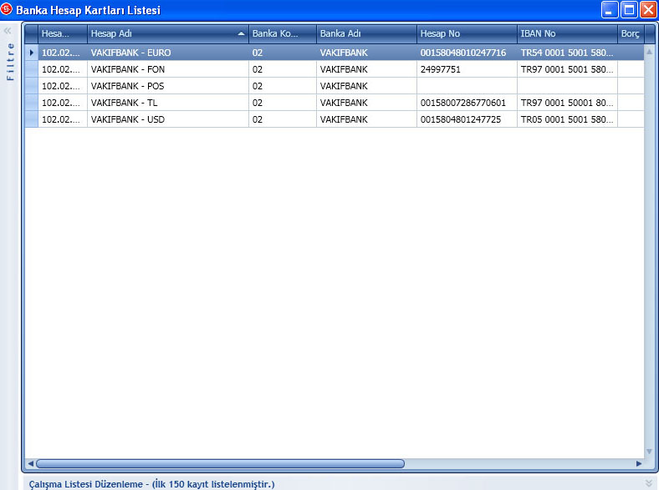The image size is (659, 490).
Task: Click the horizontal scrollbar thumb
Action: pyautogui.click(x=219, y=463)
